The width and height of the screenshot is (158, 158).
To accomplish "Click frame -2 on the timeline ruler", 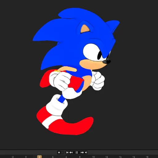I will tap(12, 157).
